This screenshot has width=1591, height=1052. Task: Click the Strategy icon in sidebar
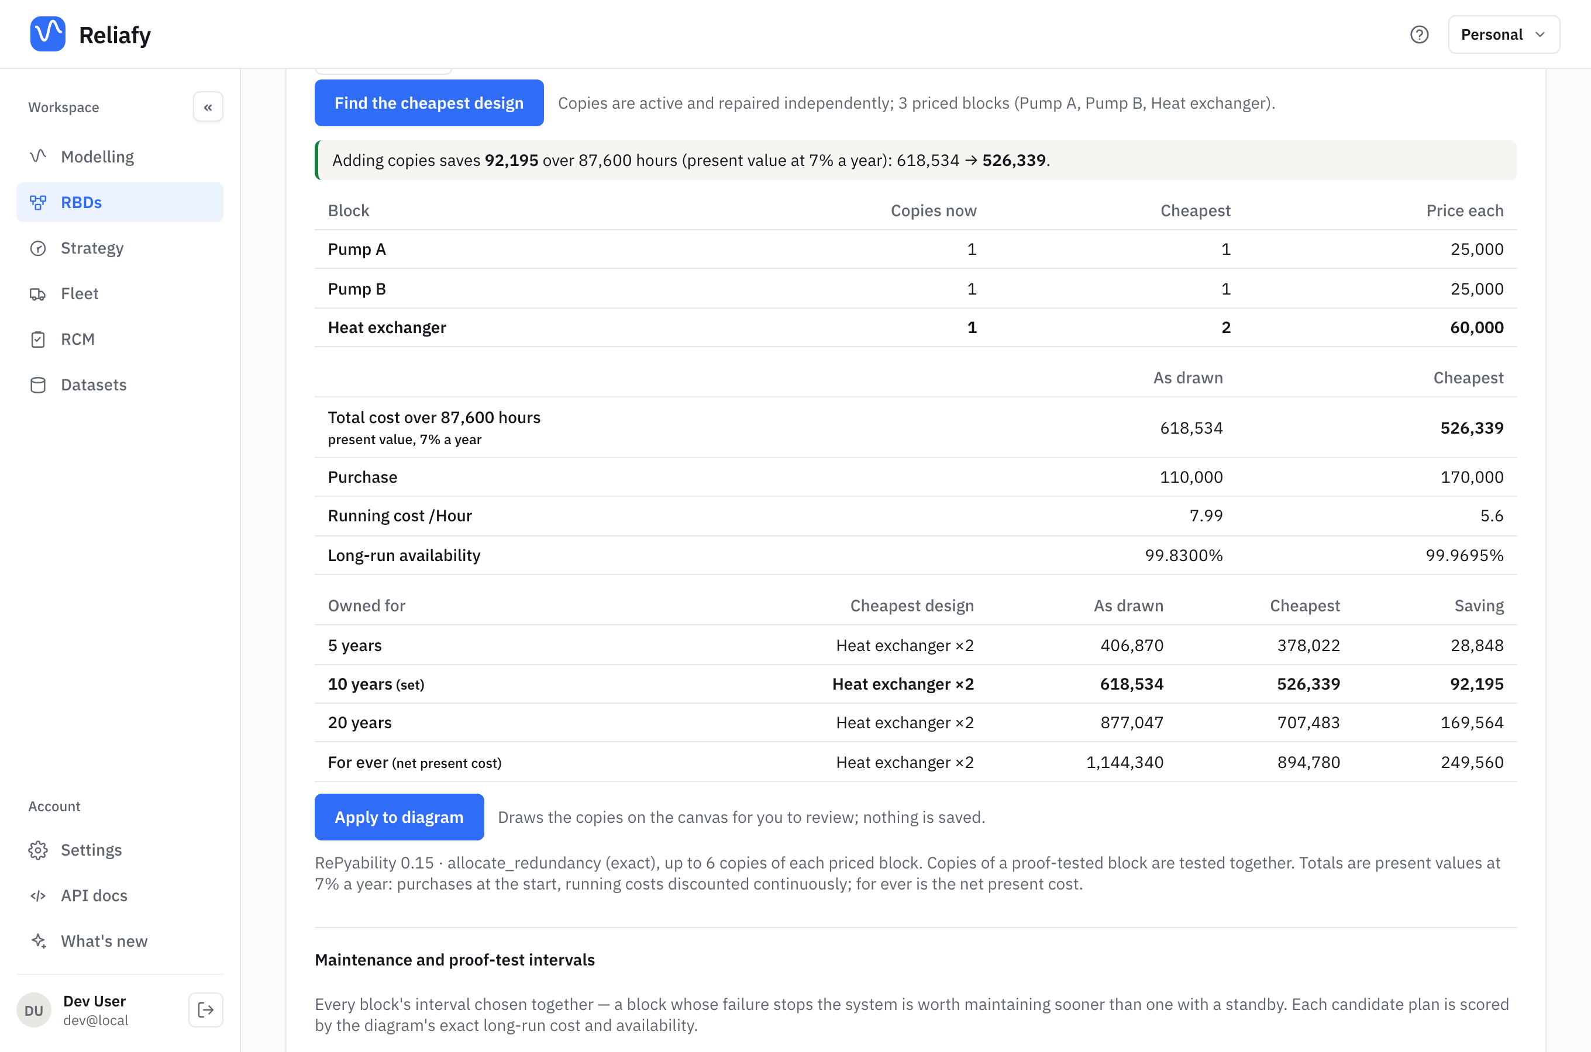pos(38,248)
